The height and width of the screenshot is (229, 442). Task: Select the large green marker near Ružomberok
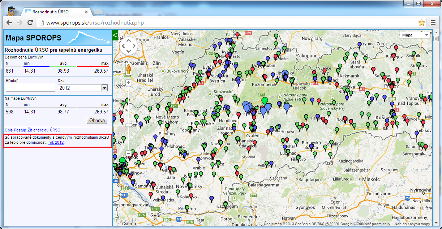pyautogui.click(x=265, y=101)
